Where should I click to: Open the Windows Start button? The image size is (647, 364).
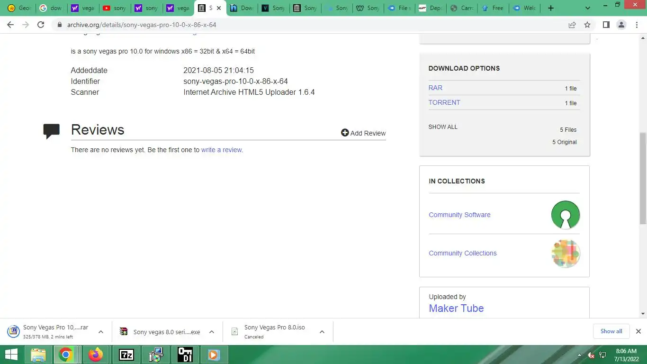click(x=11, y=355)
